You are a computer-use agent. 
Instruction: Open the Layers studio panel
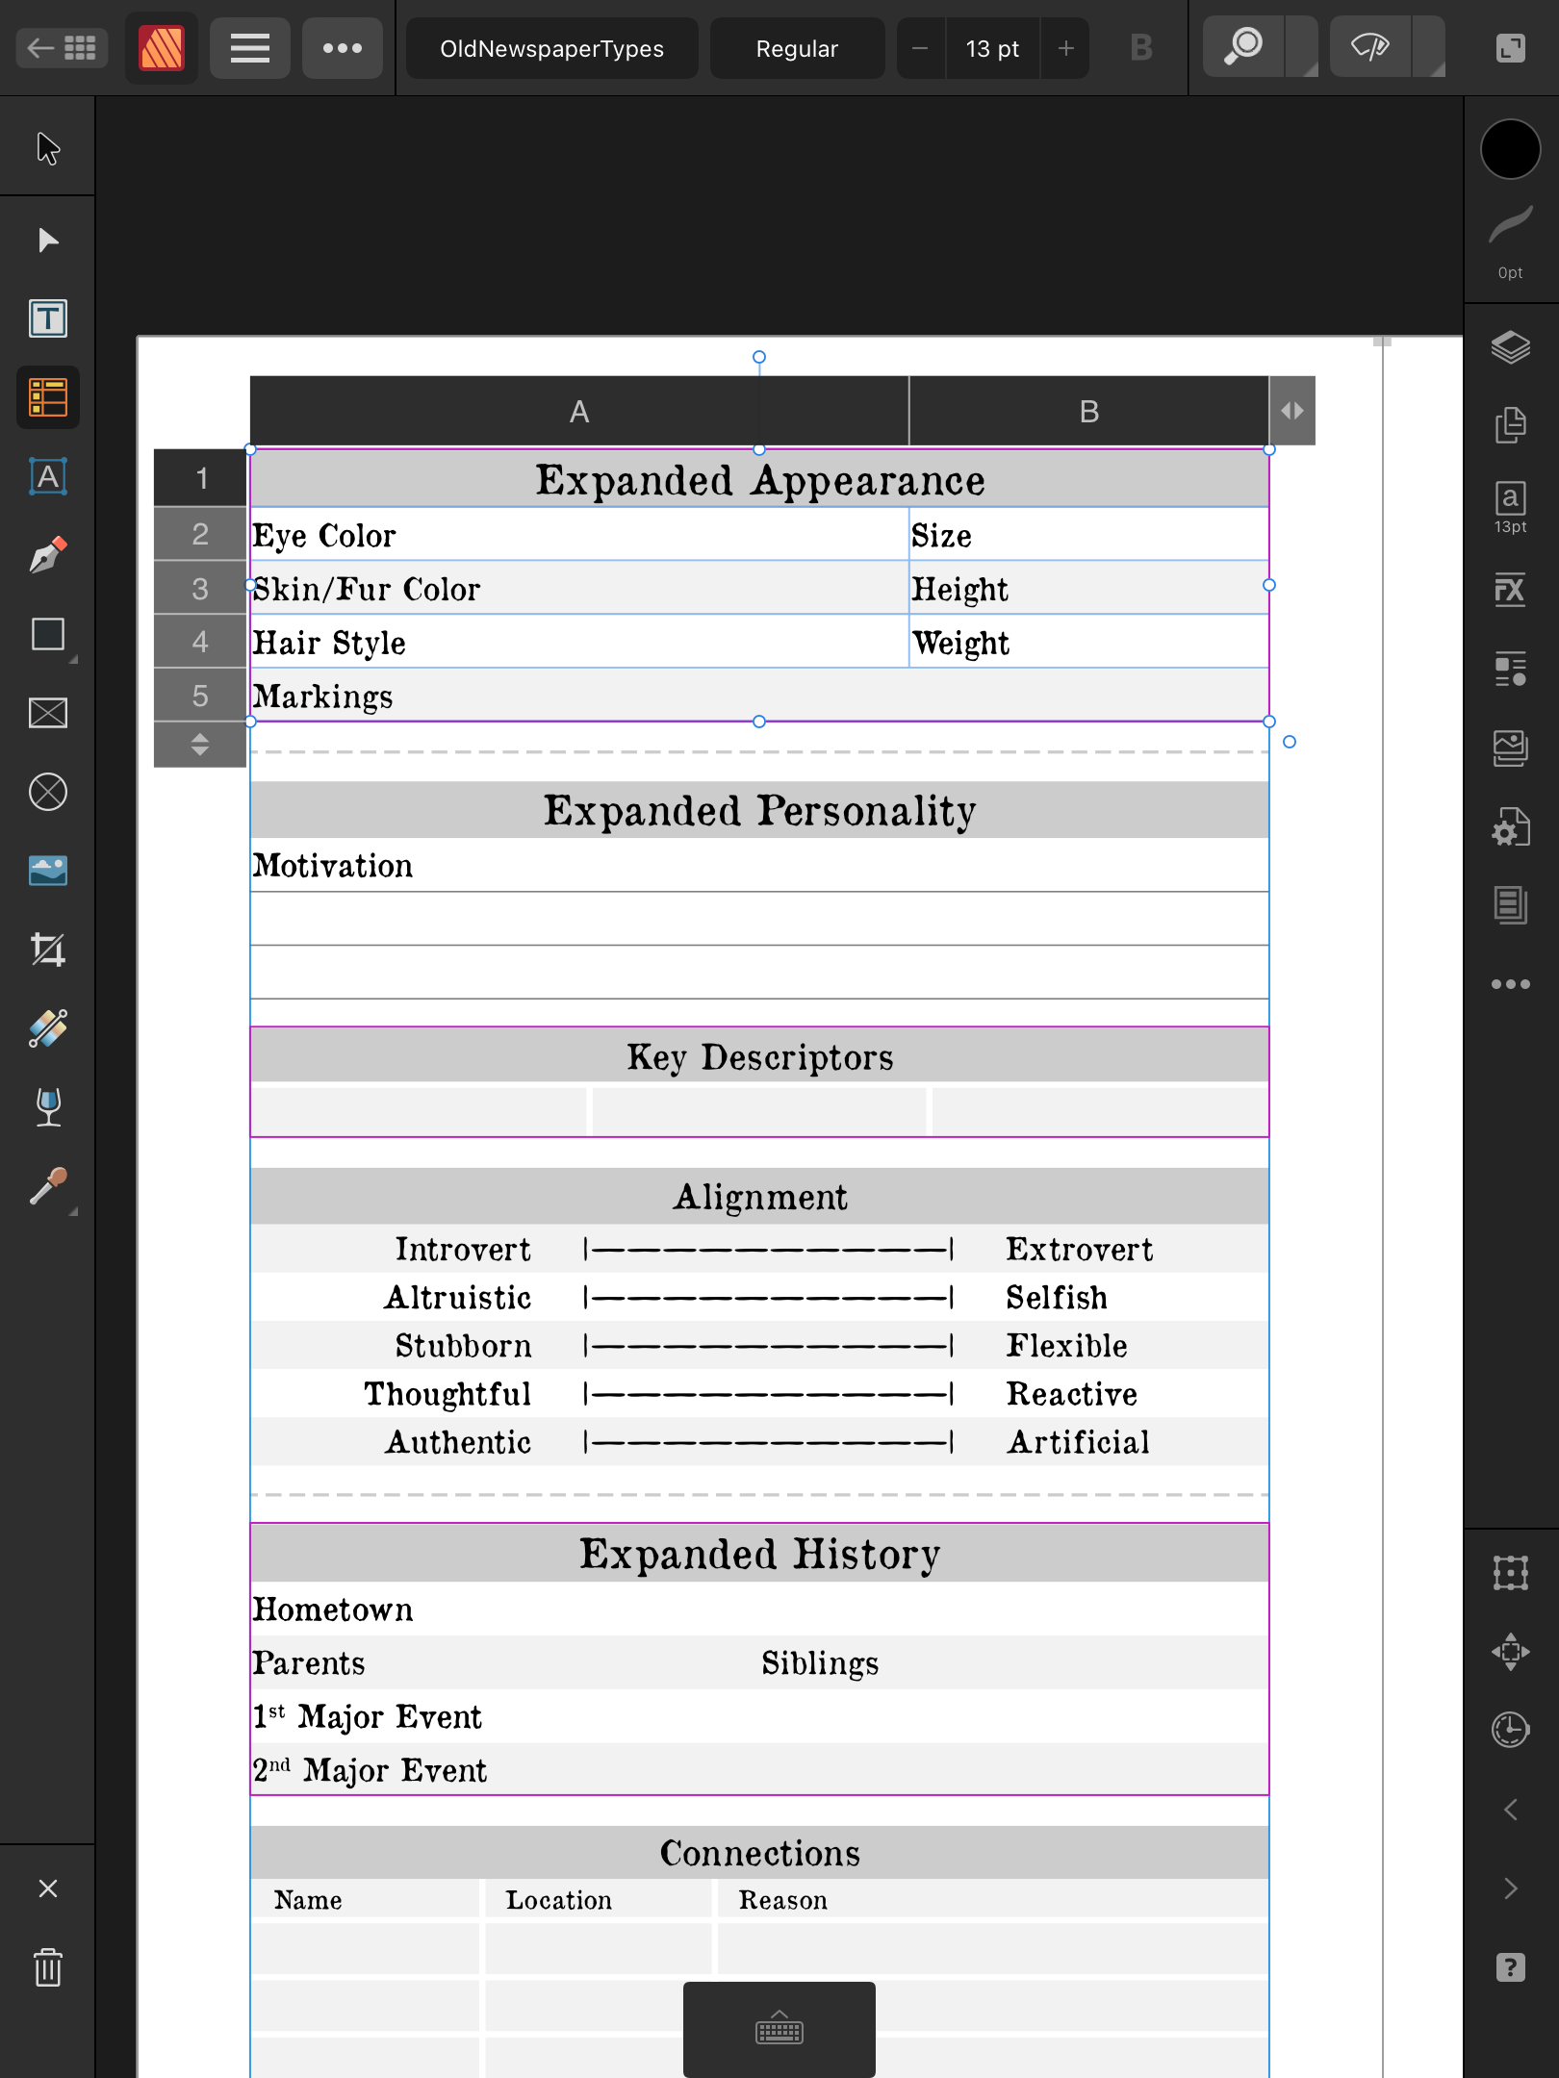pos(1510,346)
